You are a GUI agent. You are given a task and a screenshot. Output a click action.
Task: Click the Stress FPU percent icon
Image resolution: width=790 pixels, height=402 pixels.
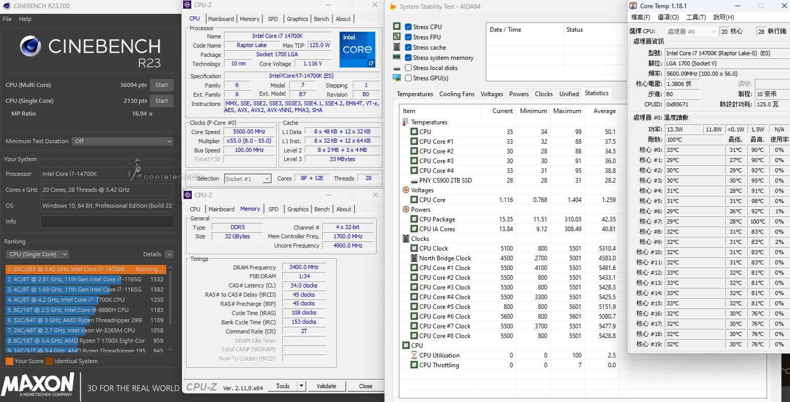397,37
